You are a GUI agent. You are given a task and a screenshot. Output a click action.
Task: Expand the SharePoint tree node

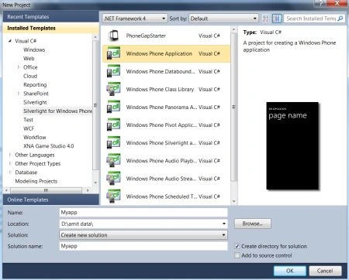(19, 94)
